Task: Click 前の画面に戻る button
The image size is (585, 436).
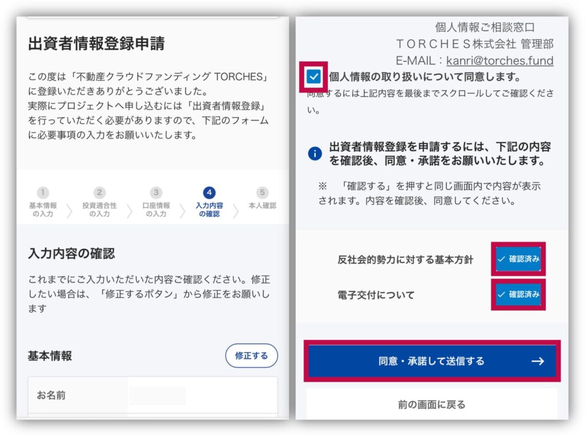Action: [432, 404]
